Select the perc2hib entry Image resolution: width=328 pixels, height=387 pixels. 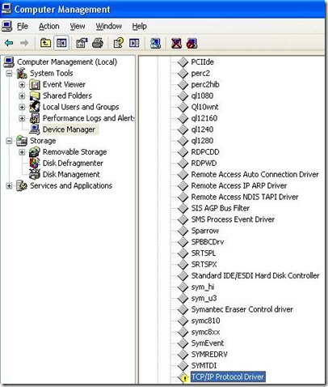pos(205,85)
